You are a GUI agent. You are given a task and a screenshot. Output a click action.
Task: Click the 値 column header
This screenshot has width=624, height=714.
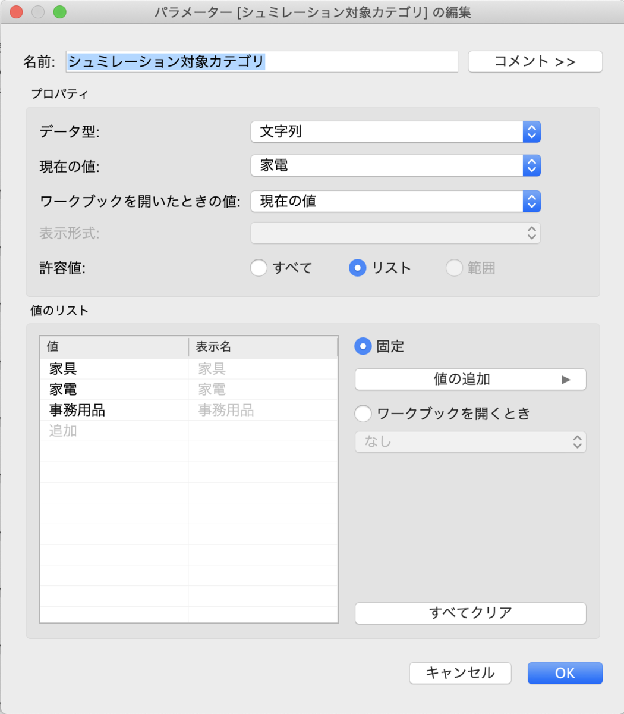coord(114,347)
